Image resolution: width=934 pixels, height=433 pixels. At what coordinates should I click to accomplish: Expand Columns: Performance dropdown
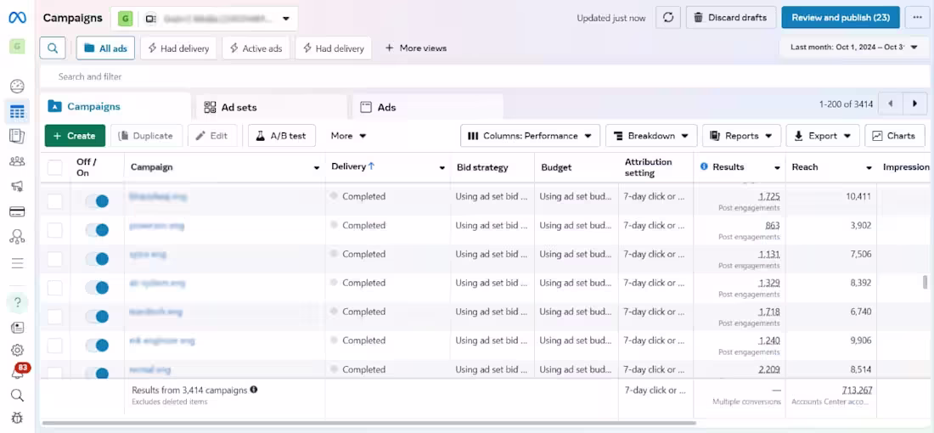pyautogui.click(x=530, y=136)
